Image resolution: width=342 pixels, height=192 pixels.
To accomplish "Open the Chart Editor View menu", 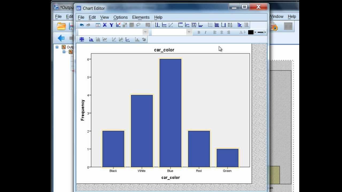I will pos(104,17).
